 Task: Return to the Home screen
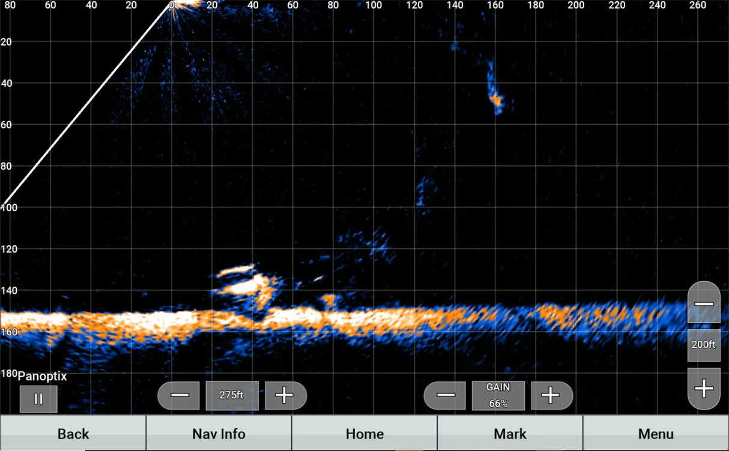click(x=364, y=433)
